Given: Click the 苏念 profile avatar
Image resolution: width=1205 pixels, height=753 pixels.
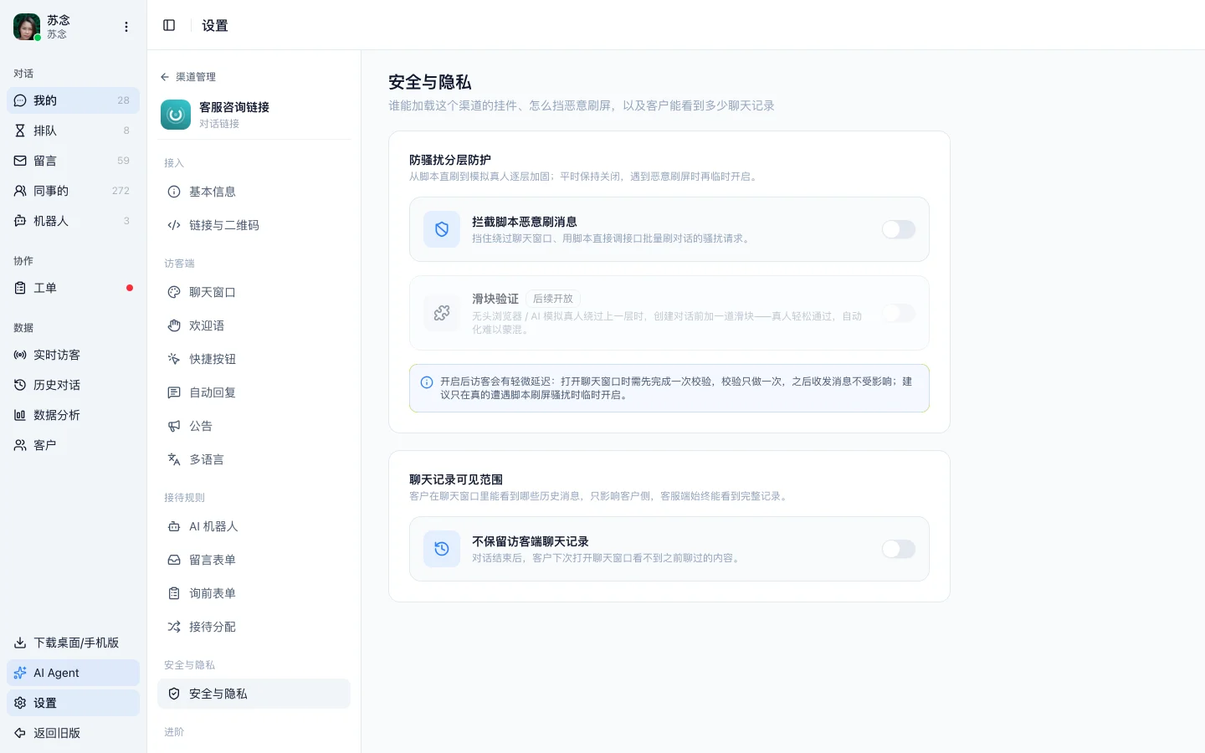Looking at the screenshot, I should (27, 27).
